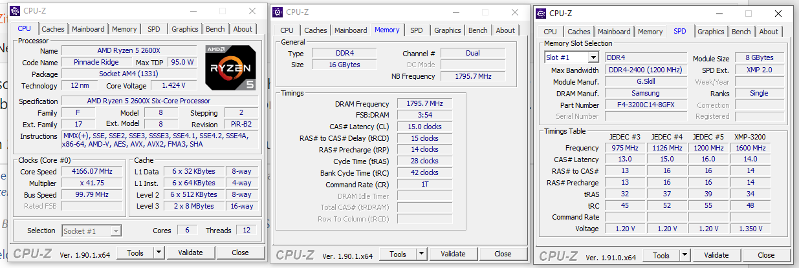Switch to the Mainboard tab in the right window
The image size is (799, 268).
point(614,32)
